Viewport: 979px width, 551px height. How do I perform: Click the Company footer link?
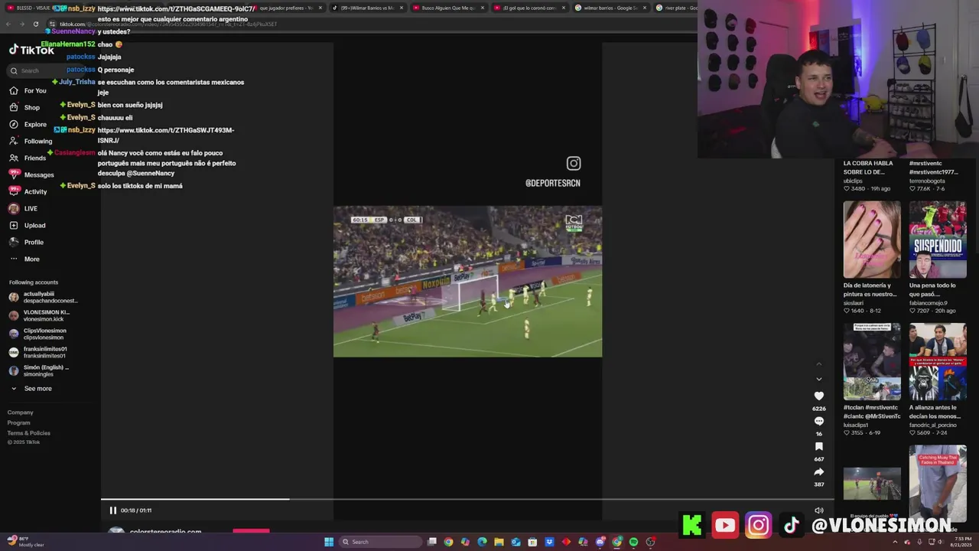click(21, 412)
